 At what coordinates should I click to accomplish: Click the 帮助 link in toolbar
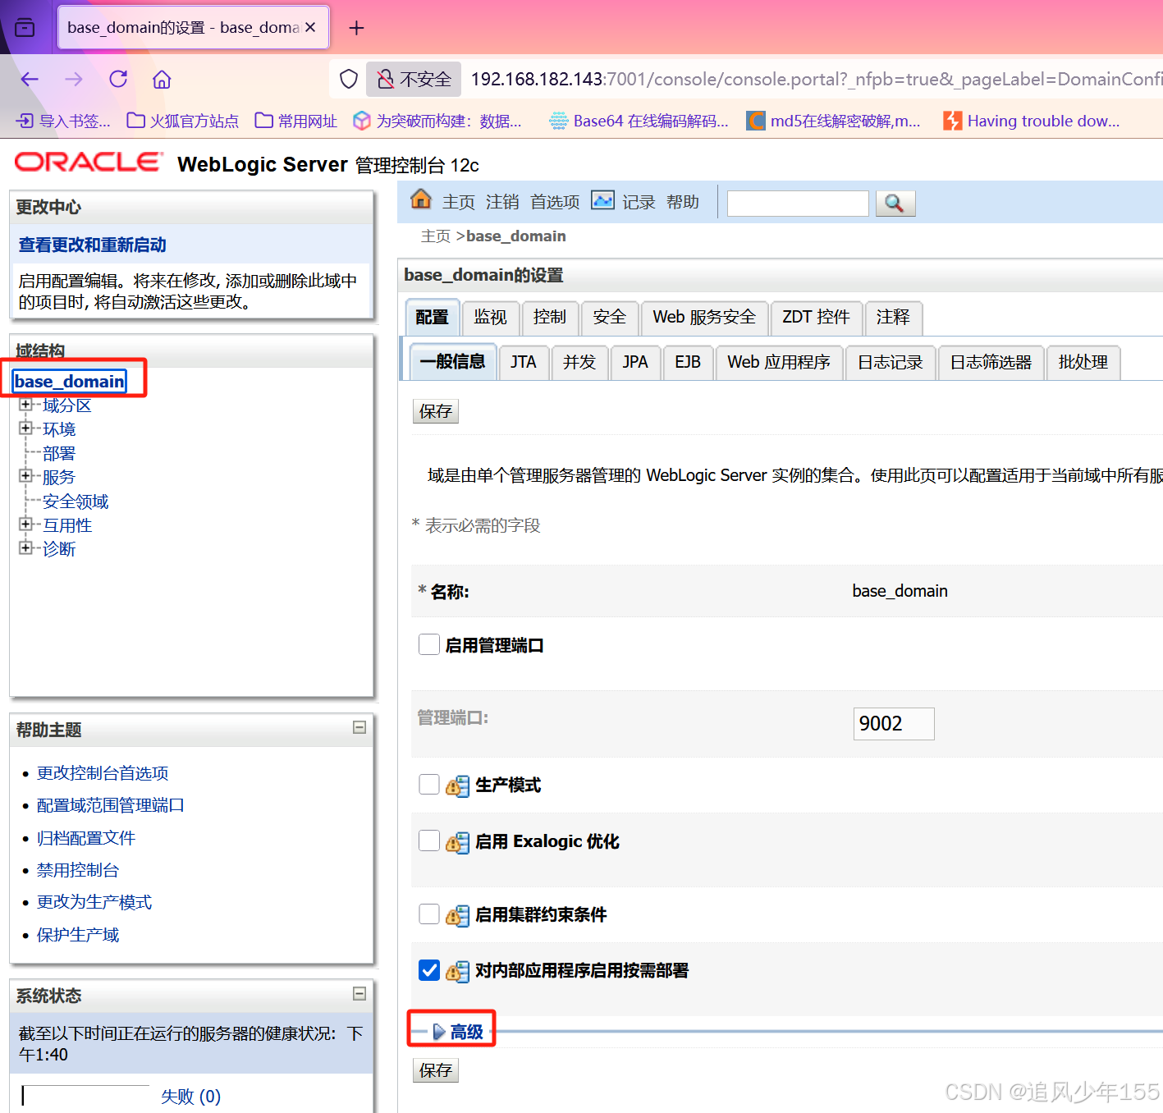tap(683, 202)
